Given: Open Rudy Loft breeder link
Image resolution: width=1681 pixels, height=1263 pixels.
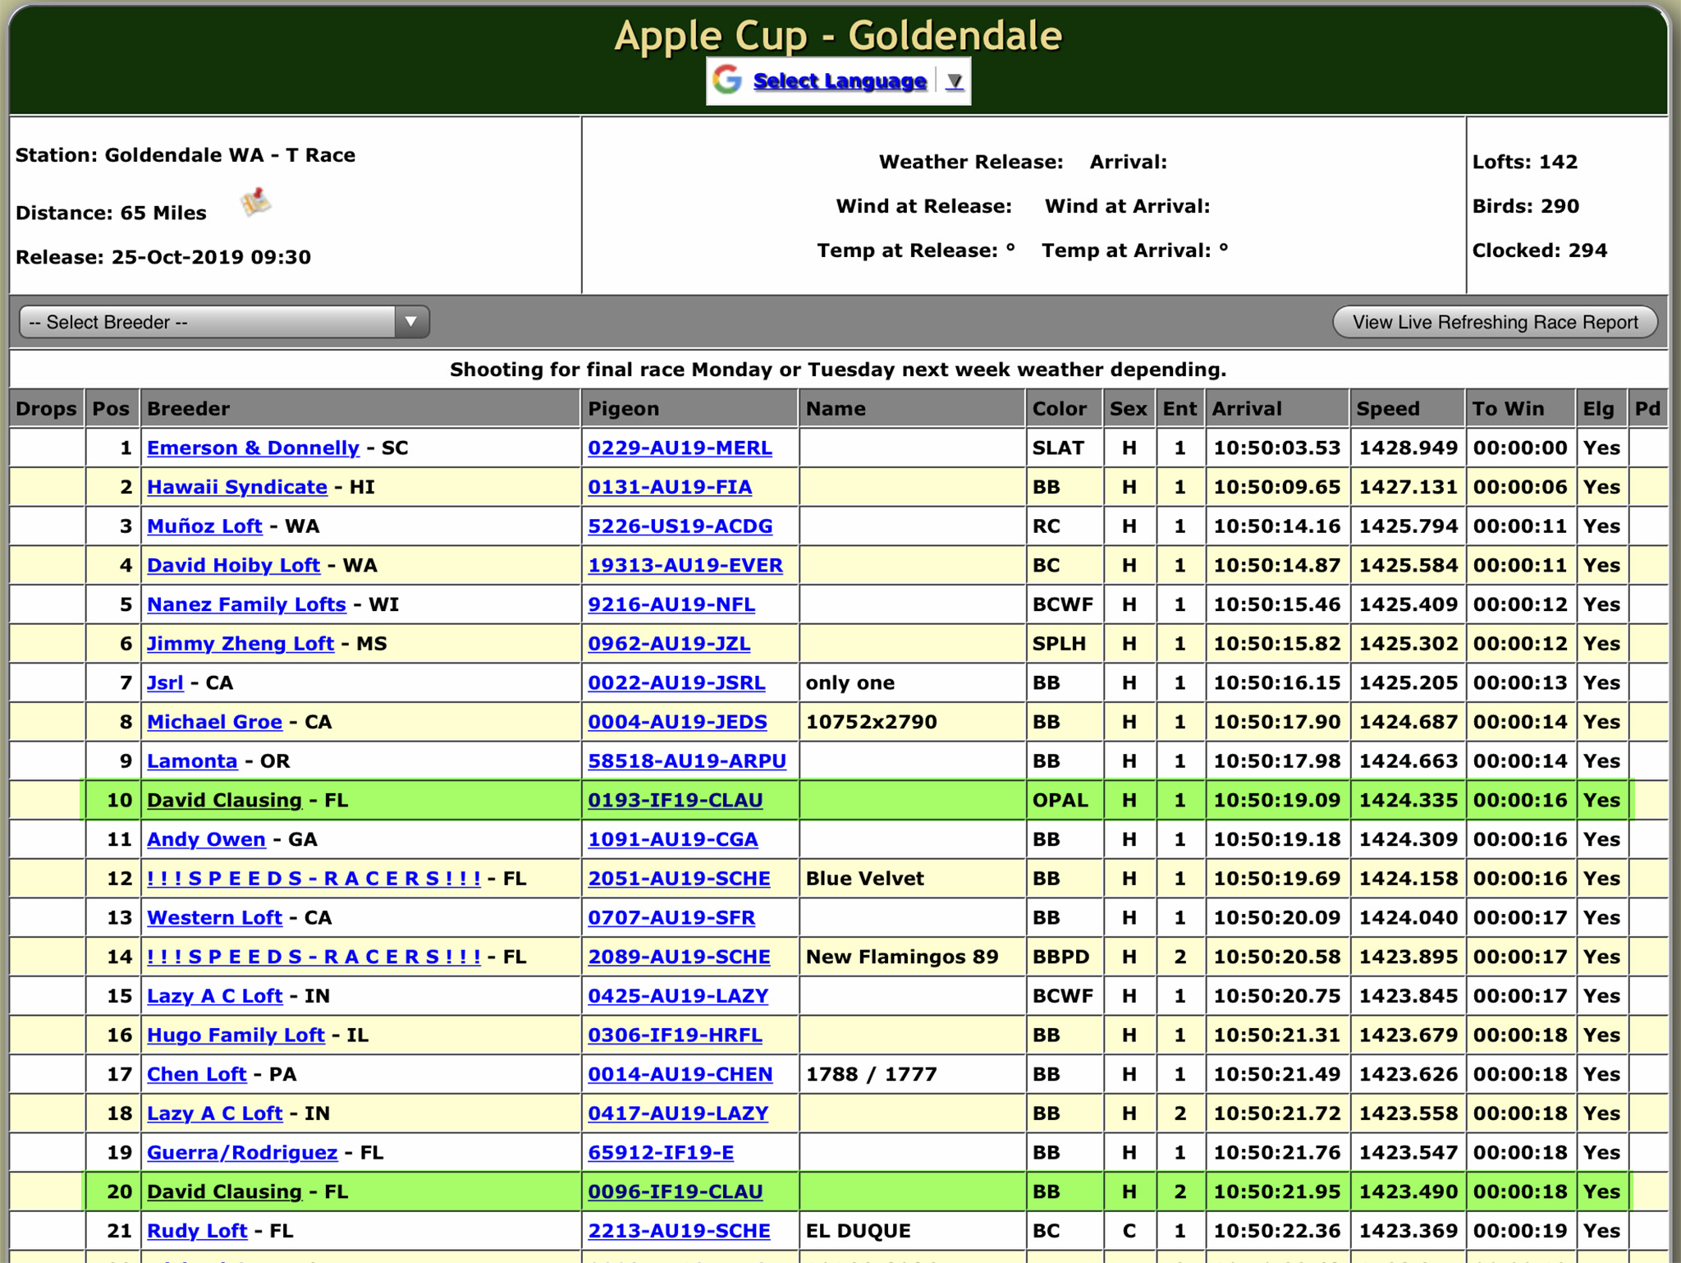Looking at the screenshot, I should (x=197, y=1231).
